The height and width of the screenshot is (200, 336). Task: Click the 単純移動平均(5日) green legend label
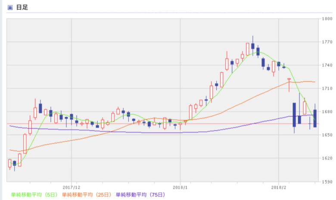click(34, 195)
